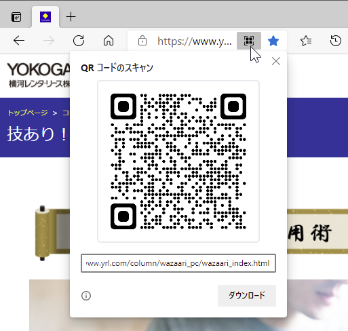Click the blue favorite star

point(273,41)
